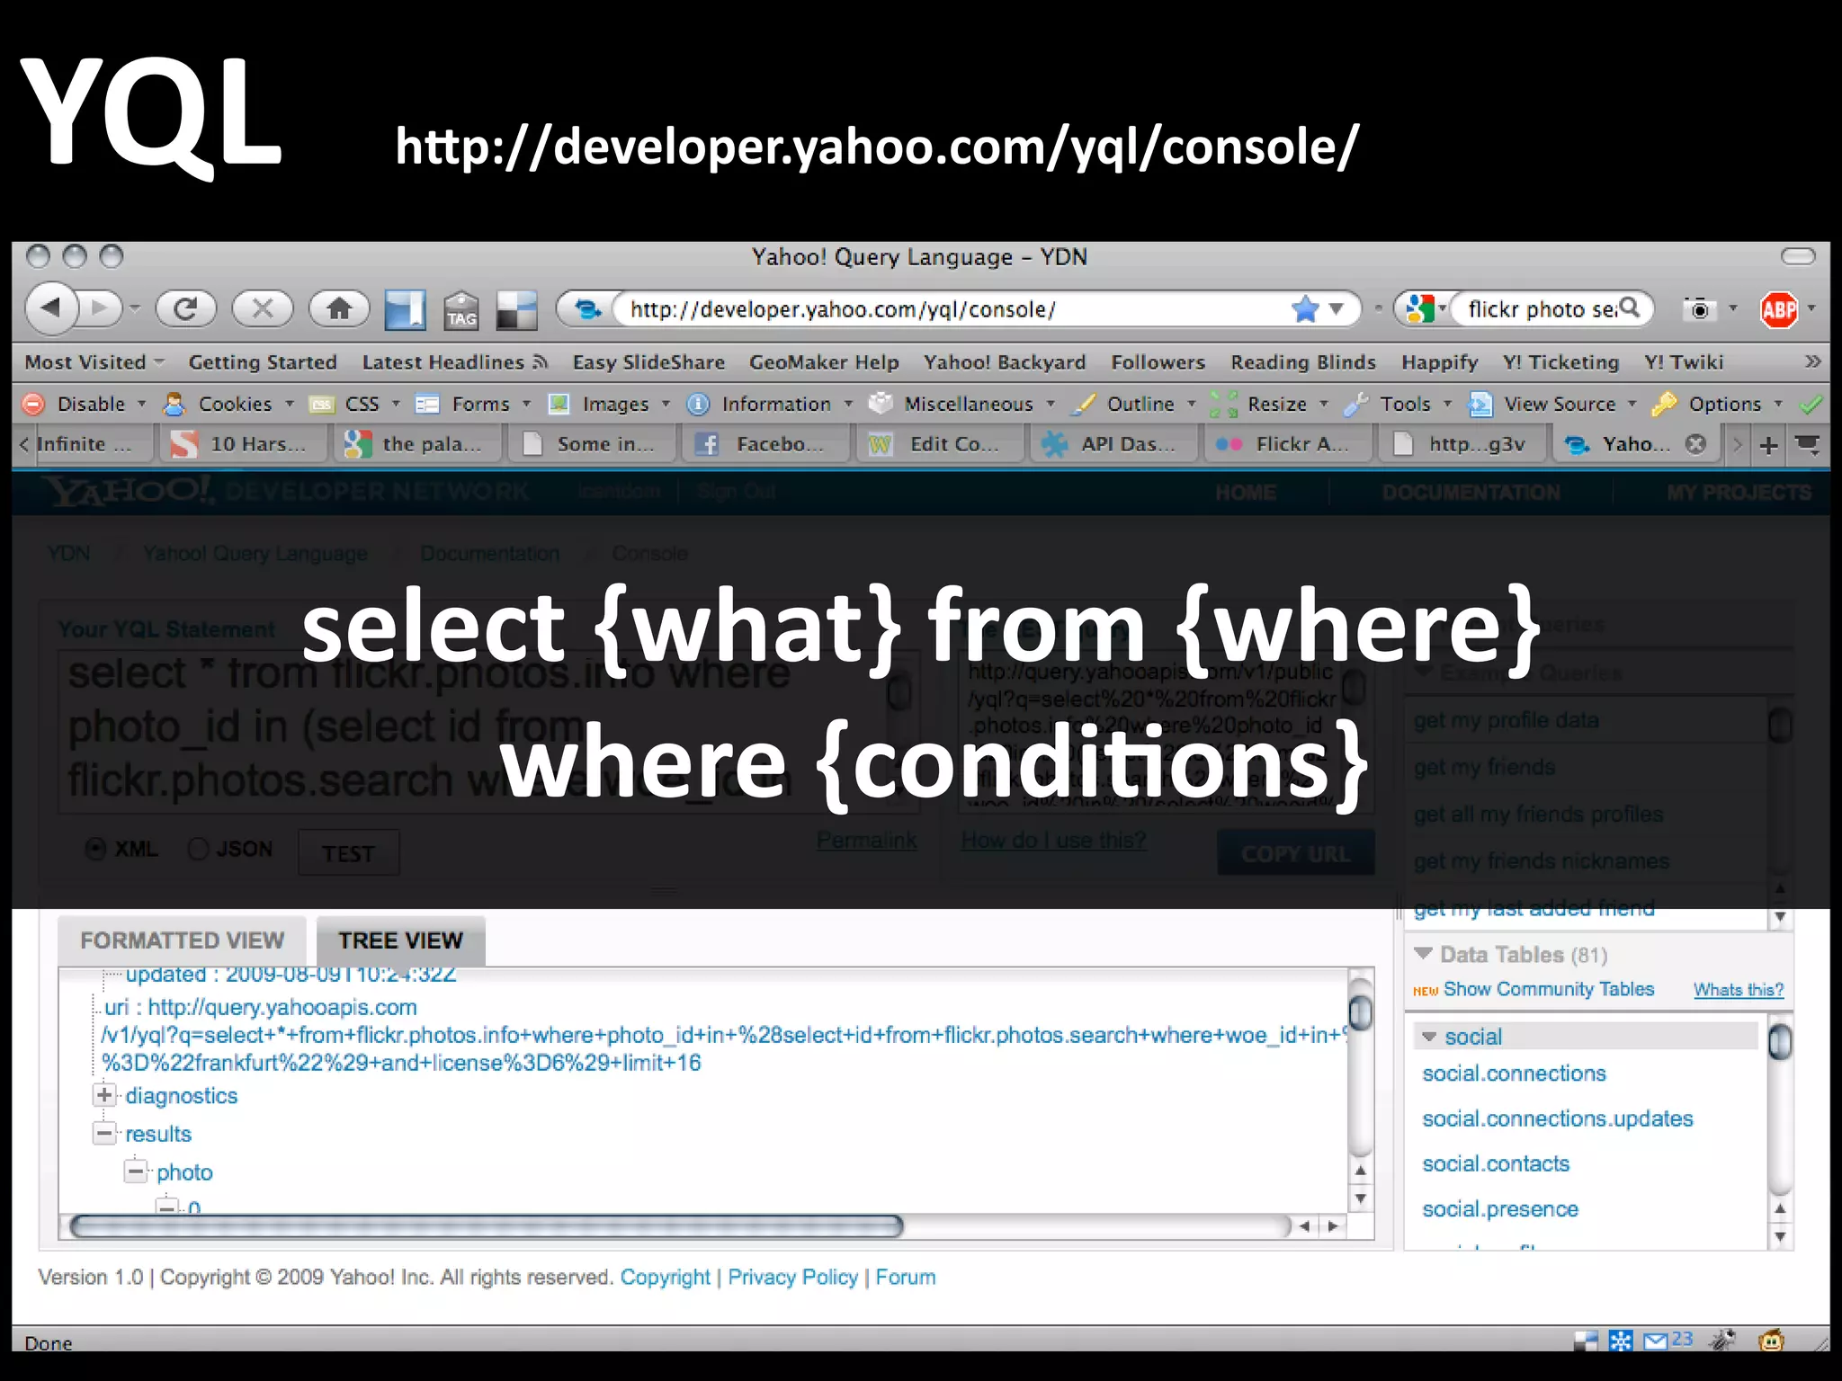This screenshot has height=1381, width=1842.
Task: Close the active Yaho... tab
Action: click(1695, 444)
